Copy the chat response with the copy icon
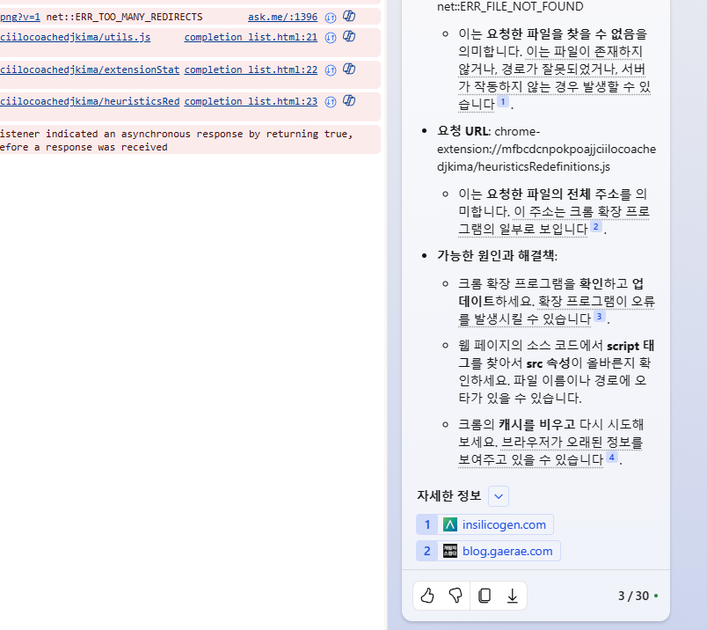The height and width of the screenshot is (630, 707). point(485,596)
